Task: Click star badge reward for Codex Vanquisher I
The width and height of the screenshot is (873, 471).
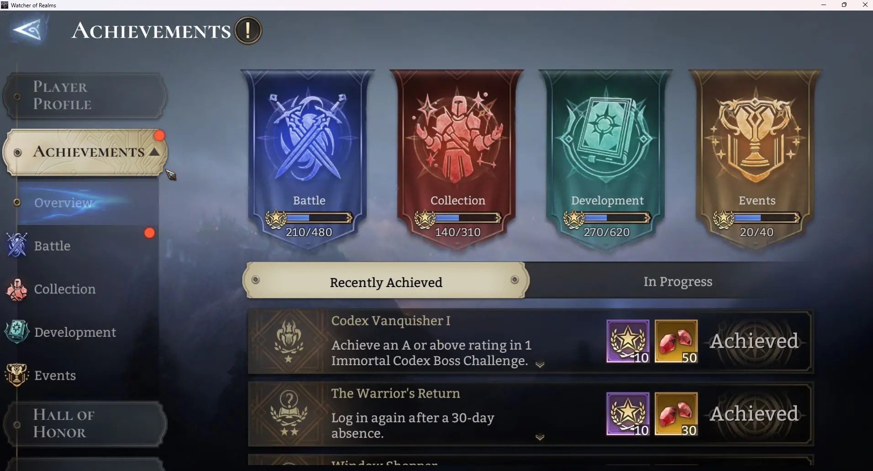Action: tap(628, 341)
